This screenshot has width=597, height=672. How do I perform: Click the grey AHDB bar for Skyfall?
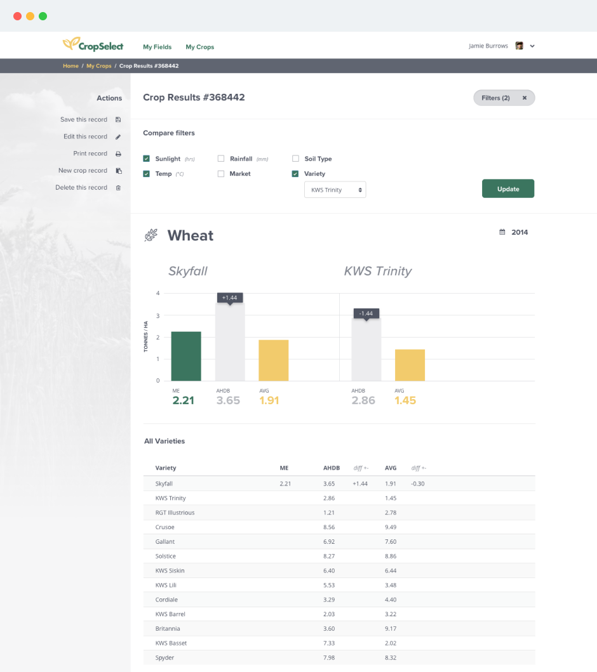[230, 342]
